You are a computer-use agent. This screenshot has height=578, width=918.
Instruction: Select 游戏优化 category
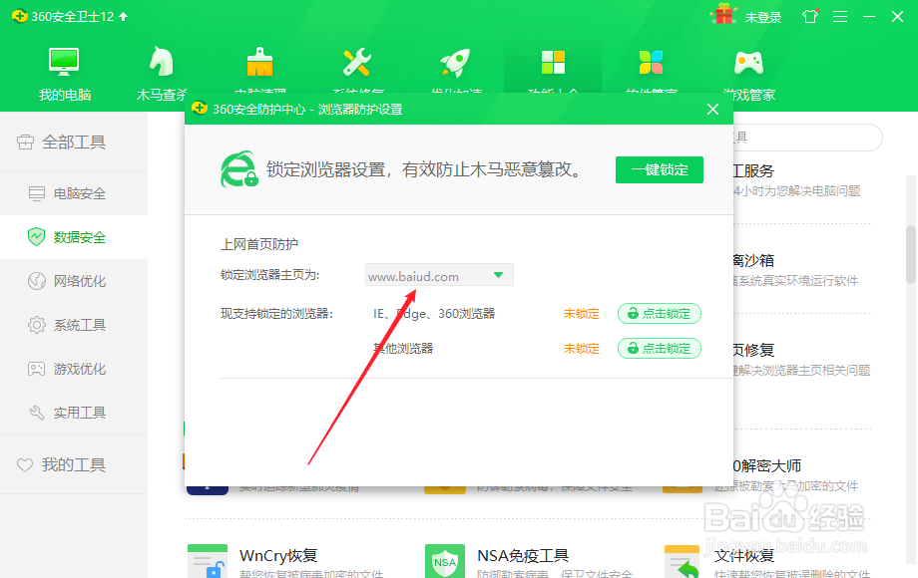point(74,369)
